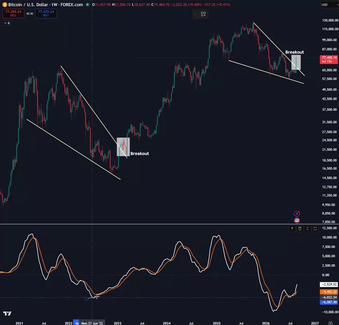
Task: Click the 2027 year label on time axis
Action: coord(315,323)
